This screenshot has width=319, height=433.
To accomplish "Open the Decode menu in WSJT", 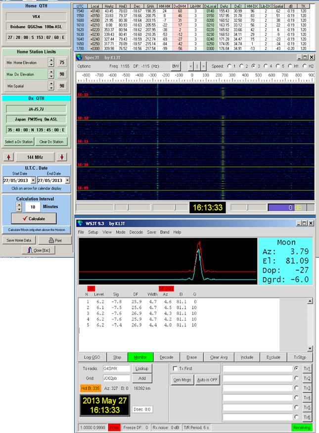I will point(136,232).
